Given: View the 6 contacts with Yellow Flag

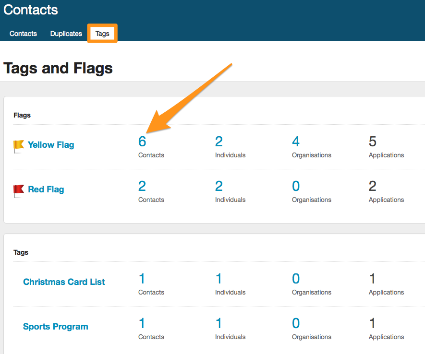Looking at the screenshot, I should coord(142,142).
